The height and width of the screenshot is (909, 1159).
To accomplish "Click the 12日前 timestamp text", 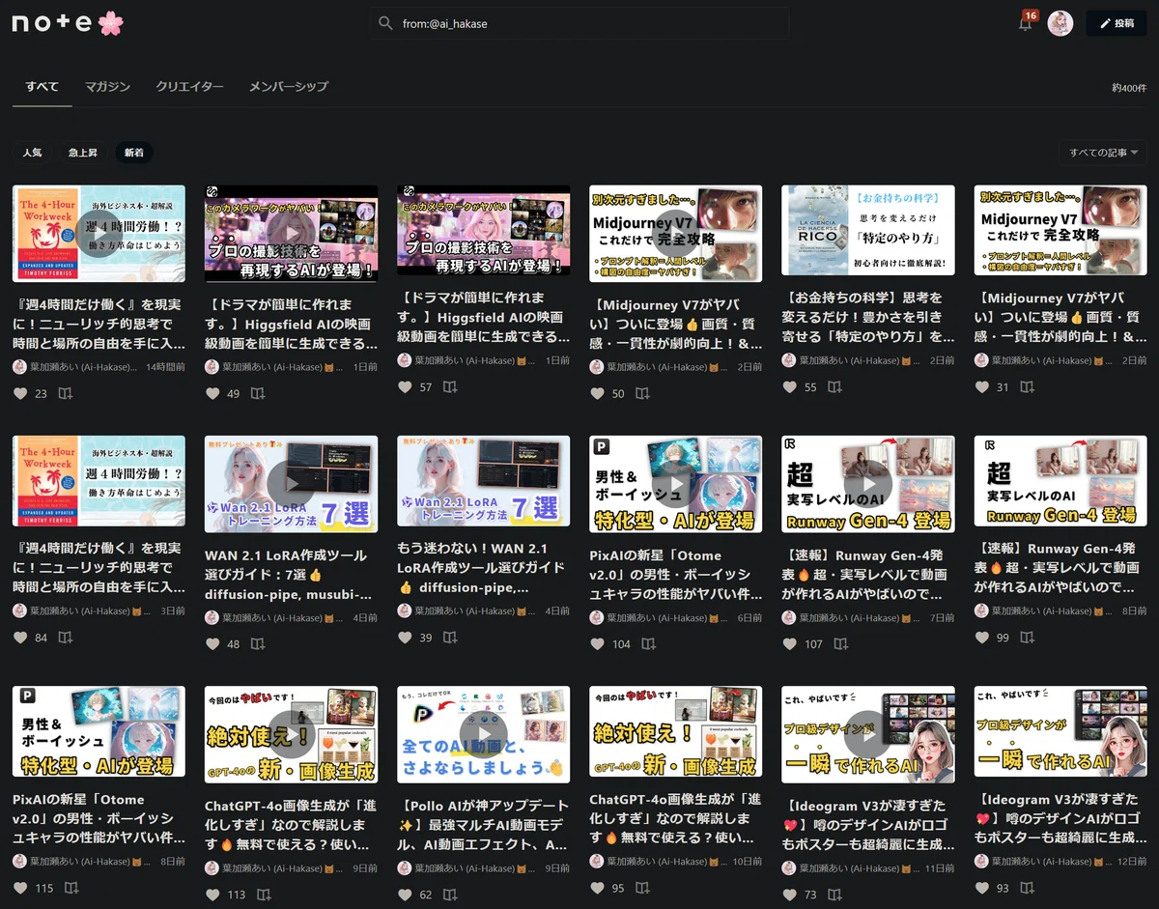I will coord(1132,861).
